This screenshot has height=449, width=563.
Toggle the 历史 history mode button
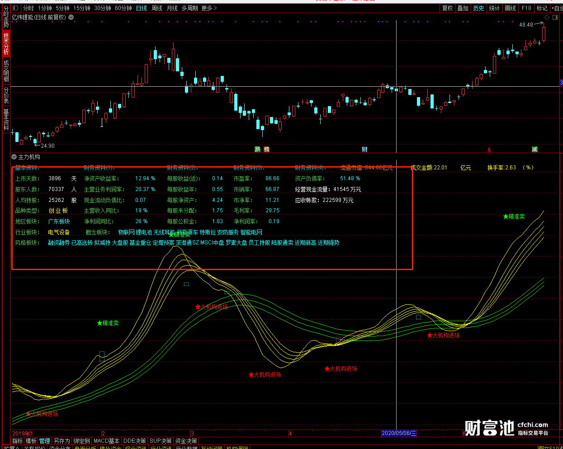point(478,8)
